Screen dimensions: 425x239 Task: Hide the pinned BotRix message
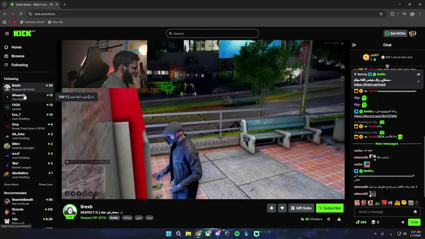click(418, 74)
